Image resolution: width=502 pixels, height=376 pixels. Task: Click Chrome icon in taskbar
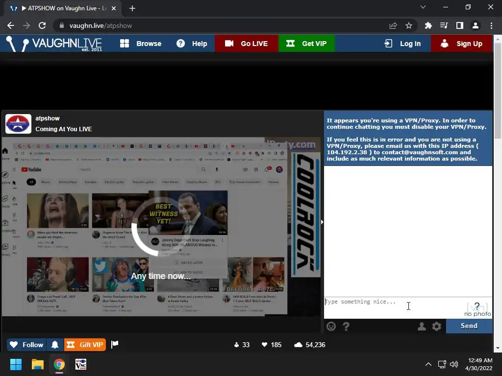point(59,364)
